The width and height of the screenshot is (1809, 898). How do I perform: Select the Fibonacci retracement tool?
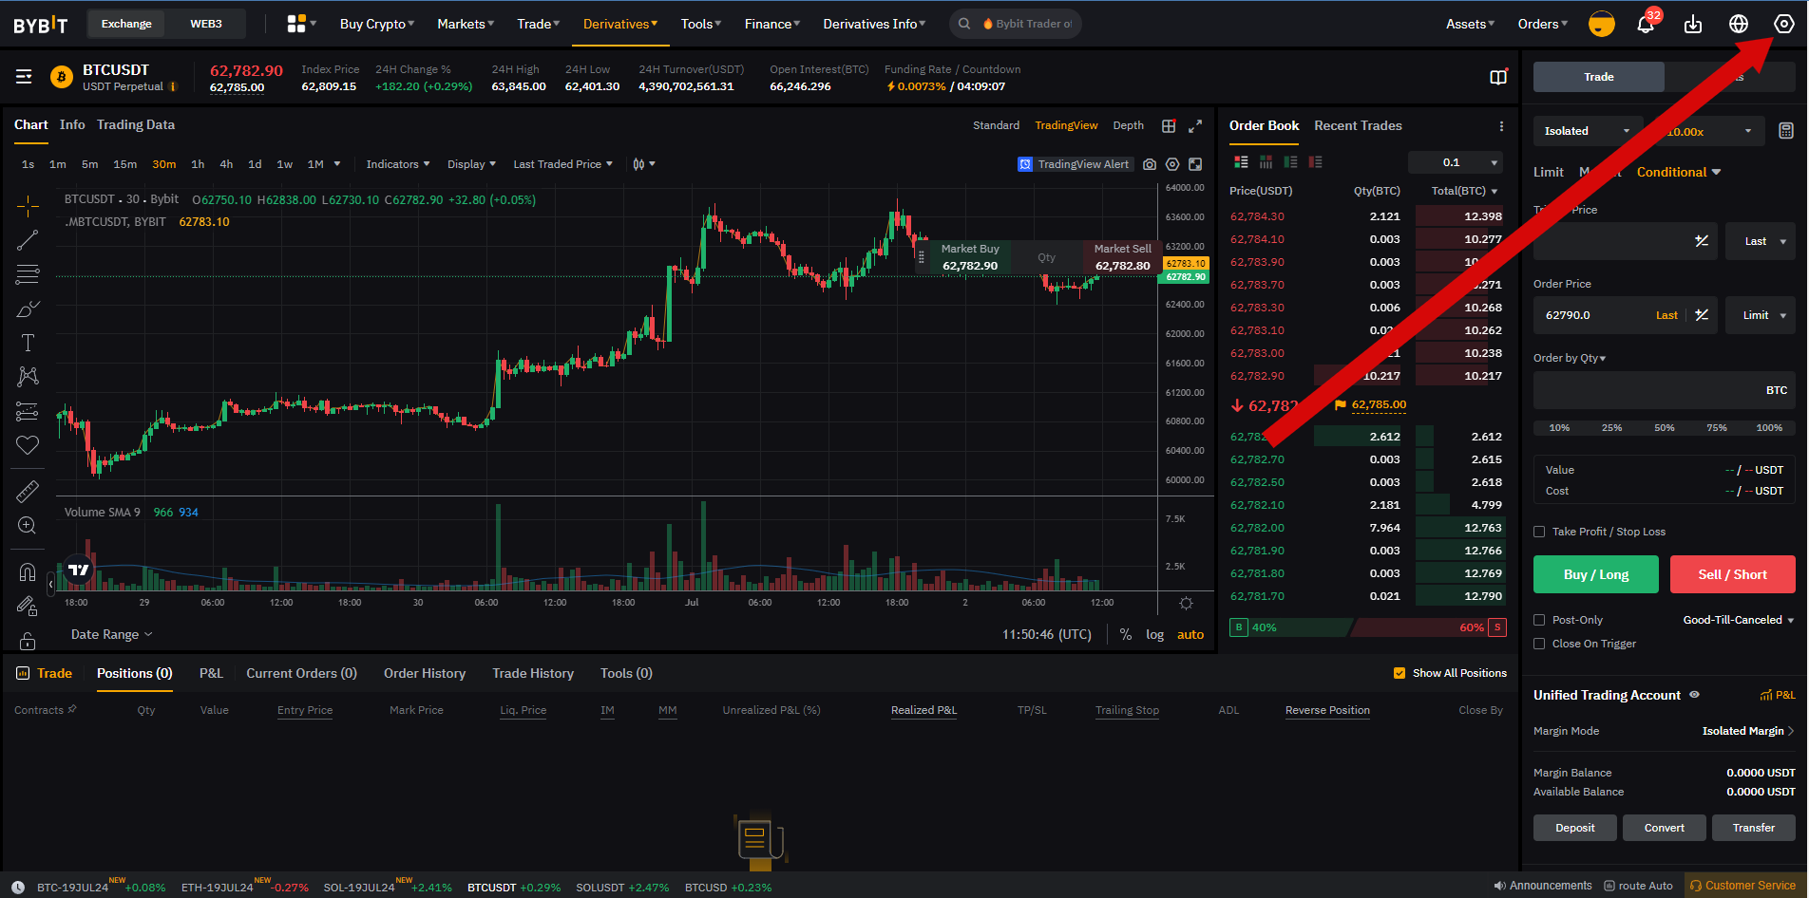[x=28, y=274]
